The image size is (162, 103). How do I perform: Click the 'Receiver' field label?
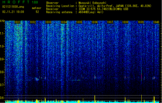(52, 9)
